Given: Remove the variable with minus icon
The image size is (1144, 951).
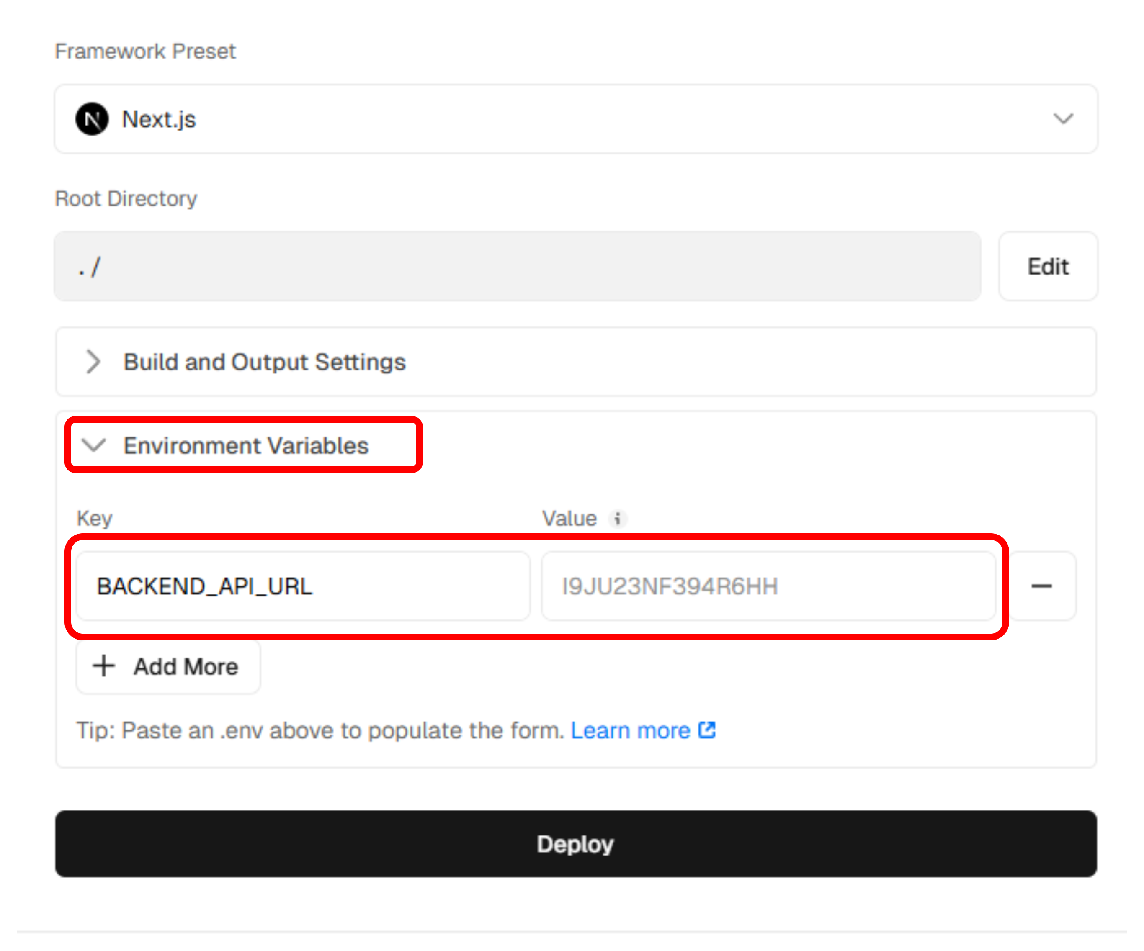Looking at the screenshot, I should tap(1041, 586).
